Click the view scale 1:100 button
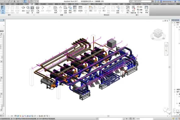This screenshot has height=120, width=180. coord(10,116)
